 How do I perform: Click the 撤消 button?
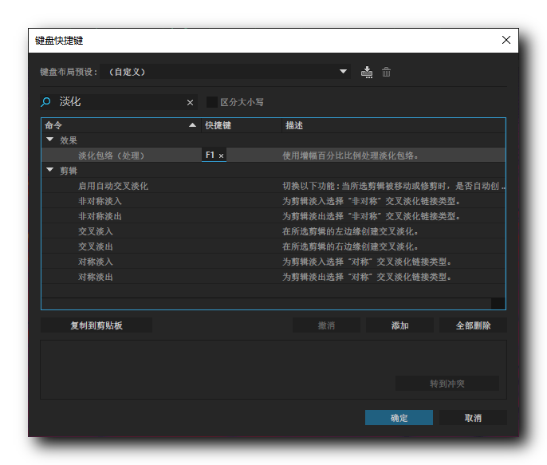click(x=326, y=325)
